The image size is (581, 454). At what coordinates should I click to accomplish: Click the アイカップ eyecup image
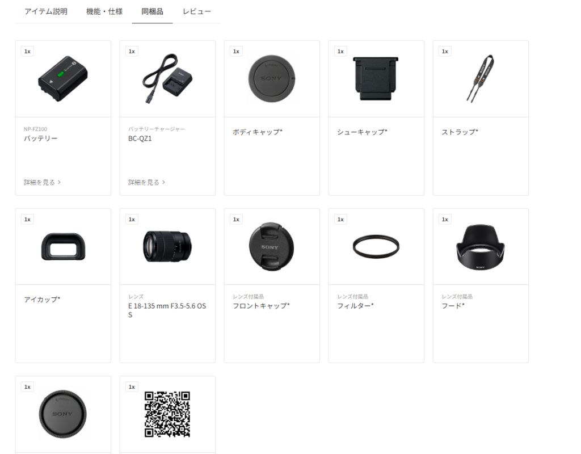pyautogui.click(x=63, y=246)
